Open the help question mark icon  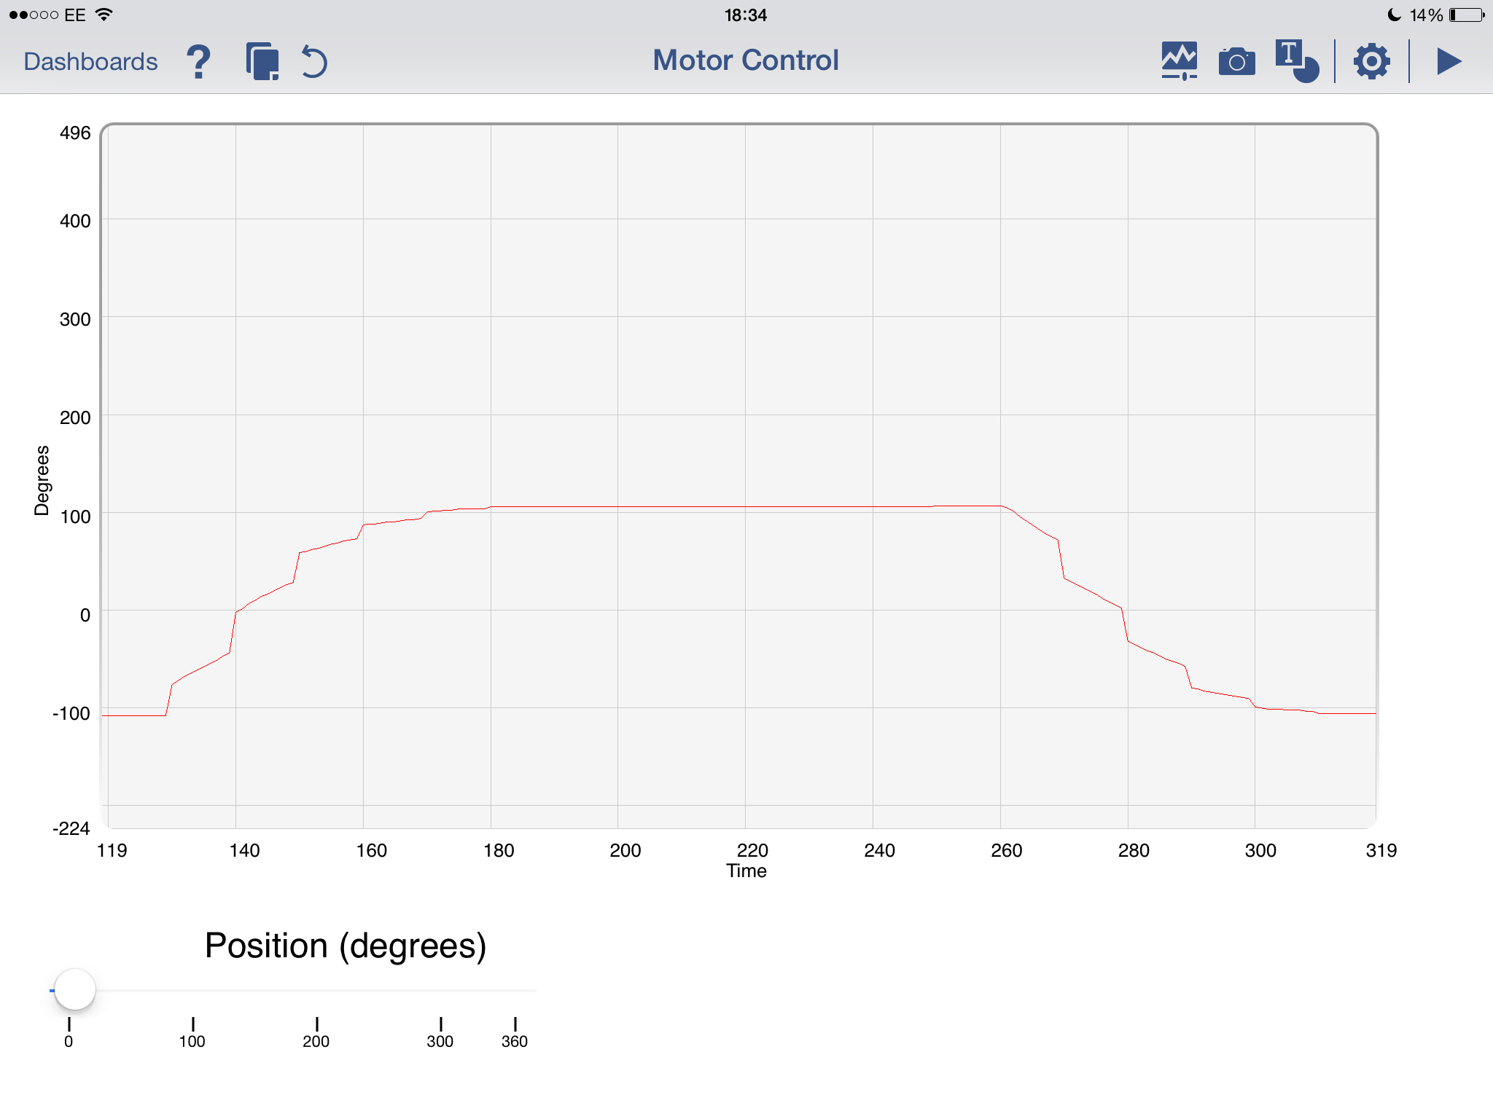[198, 61]
